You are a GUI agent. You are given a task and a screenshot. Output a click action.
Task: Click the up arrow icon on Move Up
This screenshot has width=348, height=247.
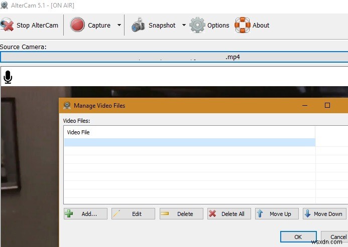tap(260, 214)
